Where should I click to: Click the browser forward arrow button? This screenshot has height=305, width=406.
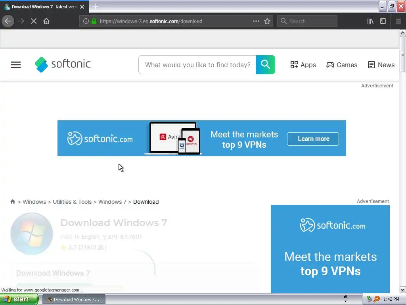[21, 21]
